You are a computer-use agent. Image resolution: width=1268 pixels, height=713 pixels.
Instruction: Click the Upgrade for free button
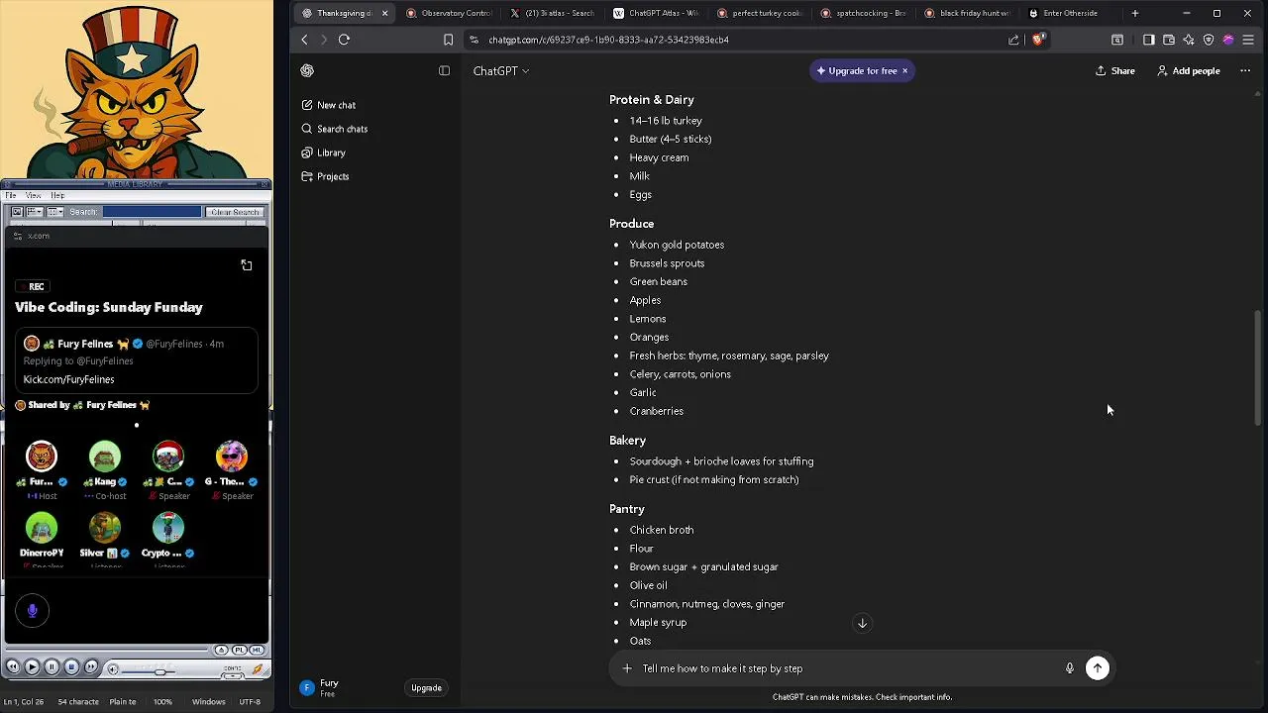coord(857,71)
